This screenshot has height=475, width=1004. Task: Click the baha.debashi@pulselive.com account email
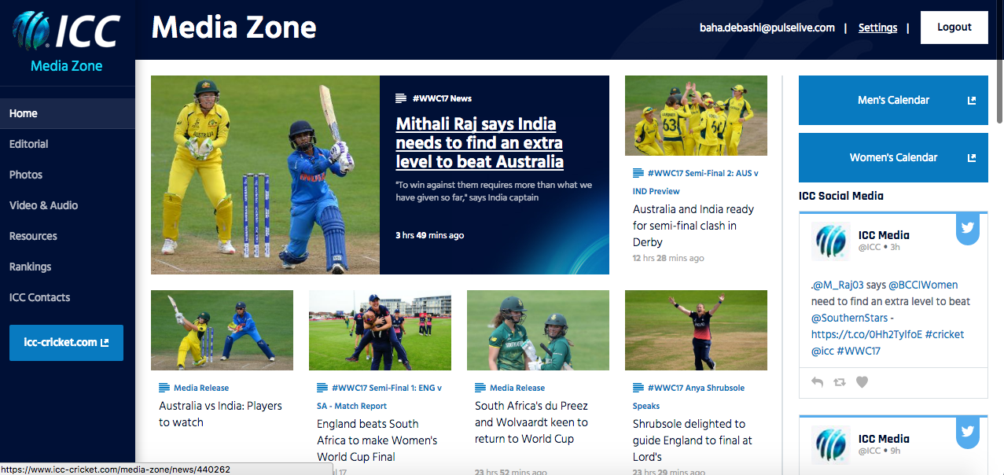pos(767,28)
